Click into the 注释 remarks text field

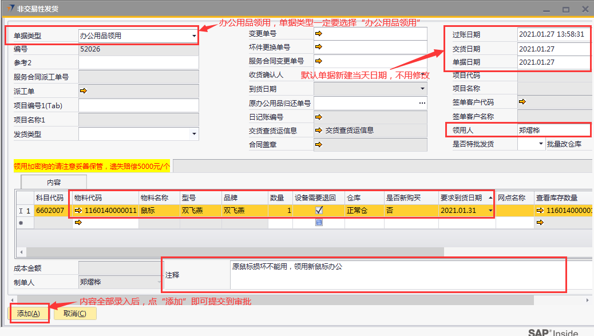tap(398, 275)
